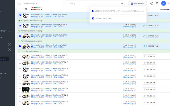This screenshot has width=170, height=106.
Task: Click the 'INFORMACJE' column header
Action: (x=165, y=9)
